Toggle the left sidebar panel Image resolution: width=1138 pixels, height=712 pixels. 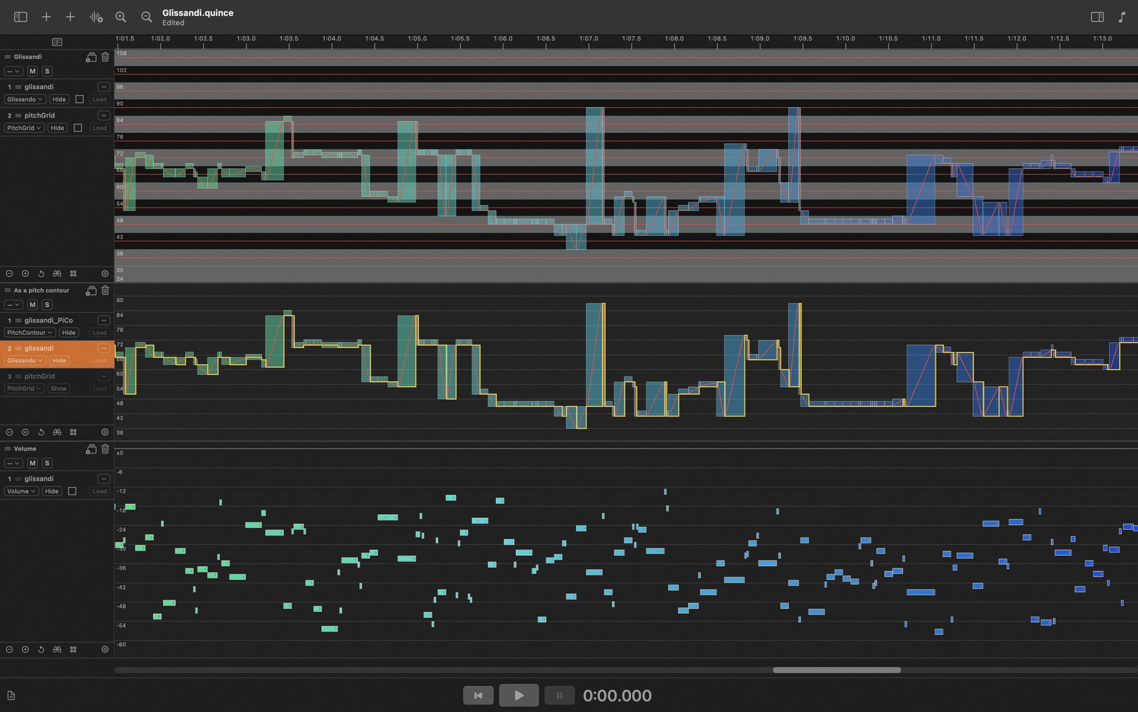click(21, 17)
